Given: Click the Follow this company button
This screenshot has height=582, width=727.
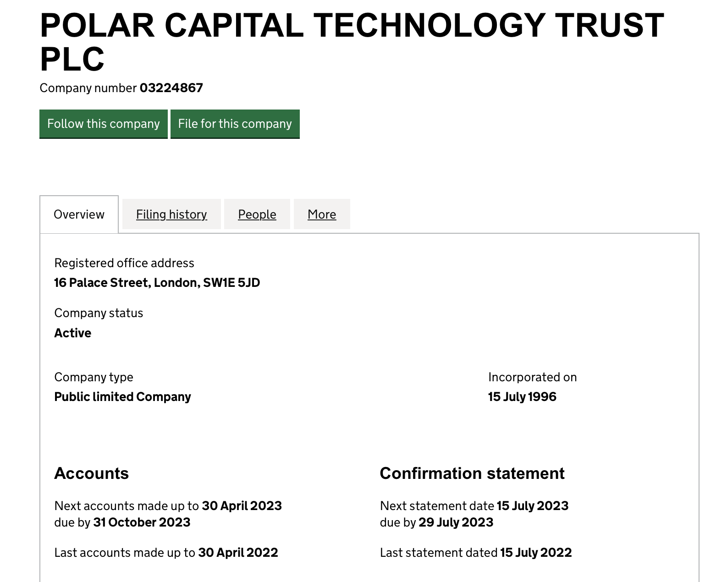Looking at the screenshot, I should tap(104, 124).
